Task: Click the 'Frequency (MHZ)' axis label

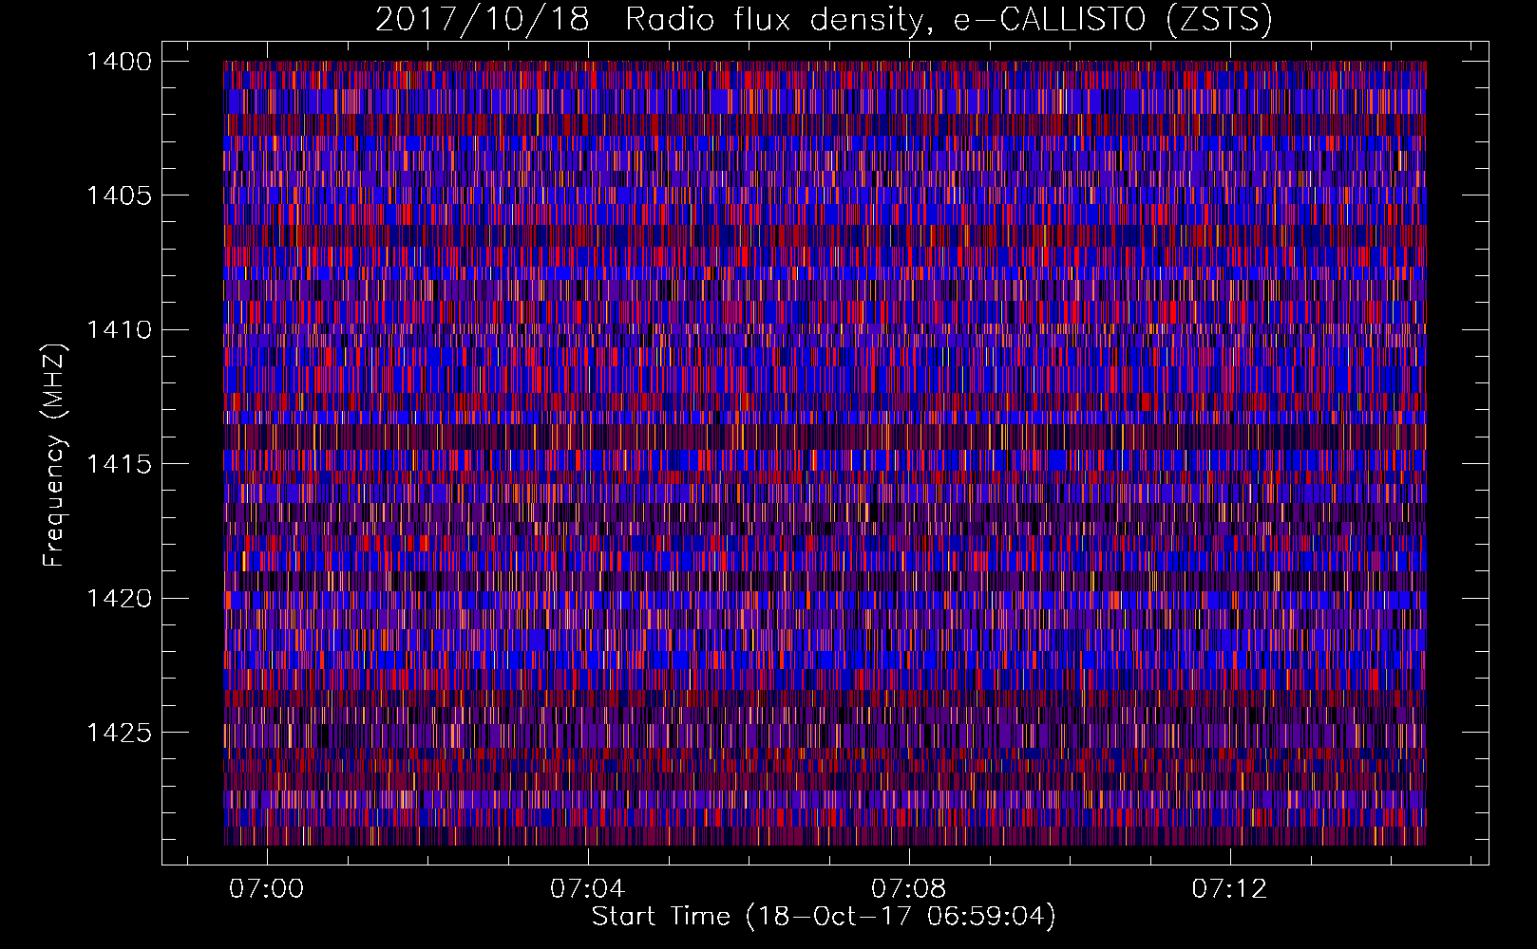Action: click(55, 456)
